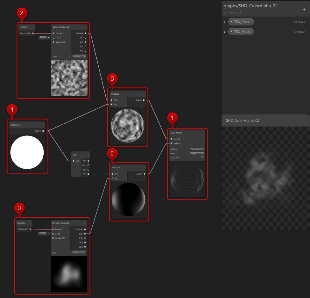Toggle the Two Sided checkbox on Unlit Master
The height and width of the screenshot is (298, 310).
coord(202,158)
